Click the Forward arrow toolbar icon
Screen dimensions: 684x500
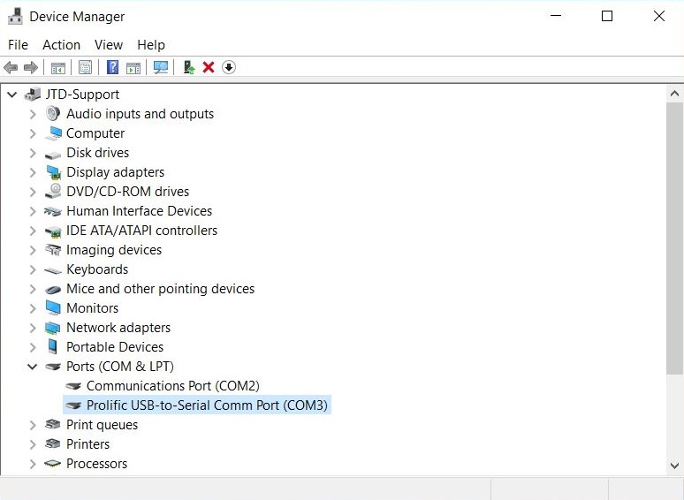[31, 67]
